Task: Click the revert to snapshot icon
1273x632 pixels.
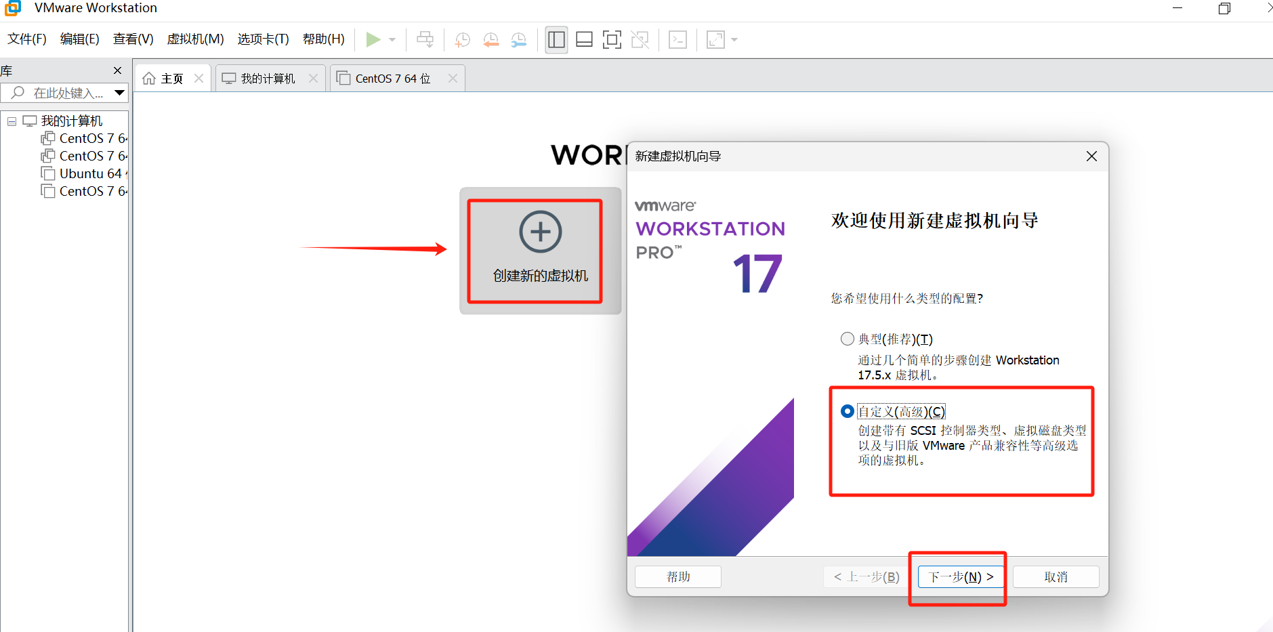Action: point(491,40)
